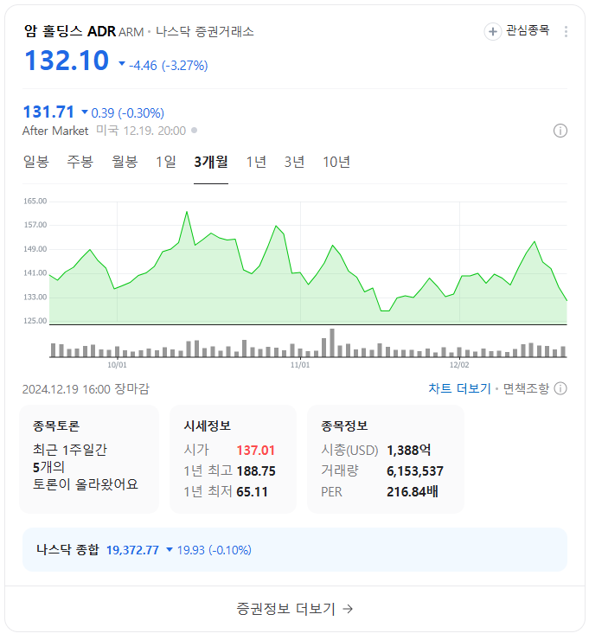Screen dimensions: 589x640
Task: Click the Nasdaq index value 19,372.77
Action: tap(132, 550)
